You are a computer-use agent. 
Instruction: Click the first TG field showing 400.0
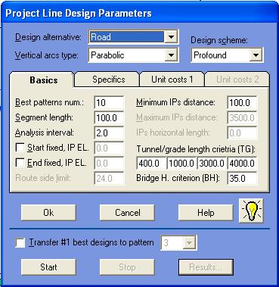[x=151, y=164]
